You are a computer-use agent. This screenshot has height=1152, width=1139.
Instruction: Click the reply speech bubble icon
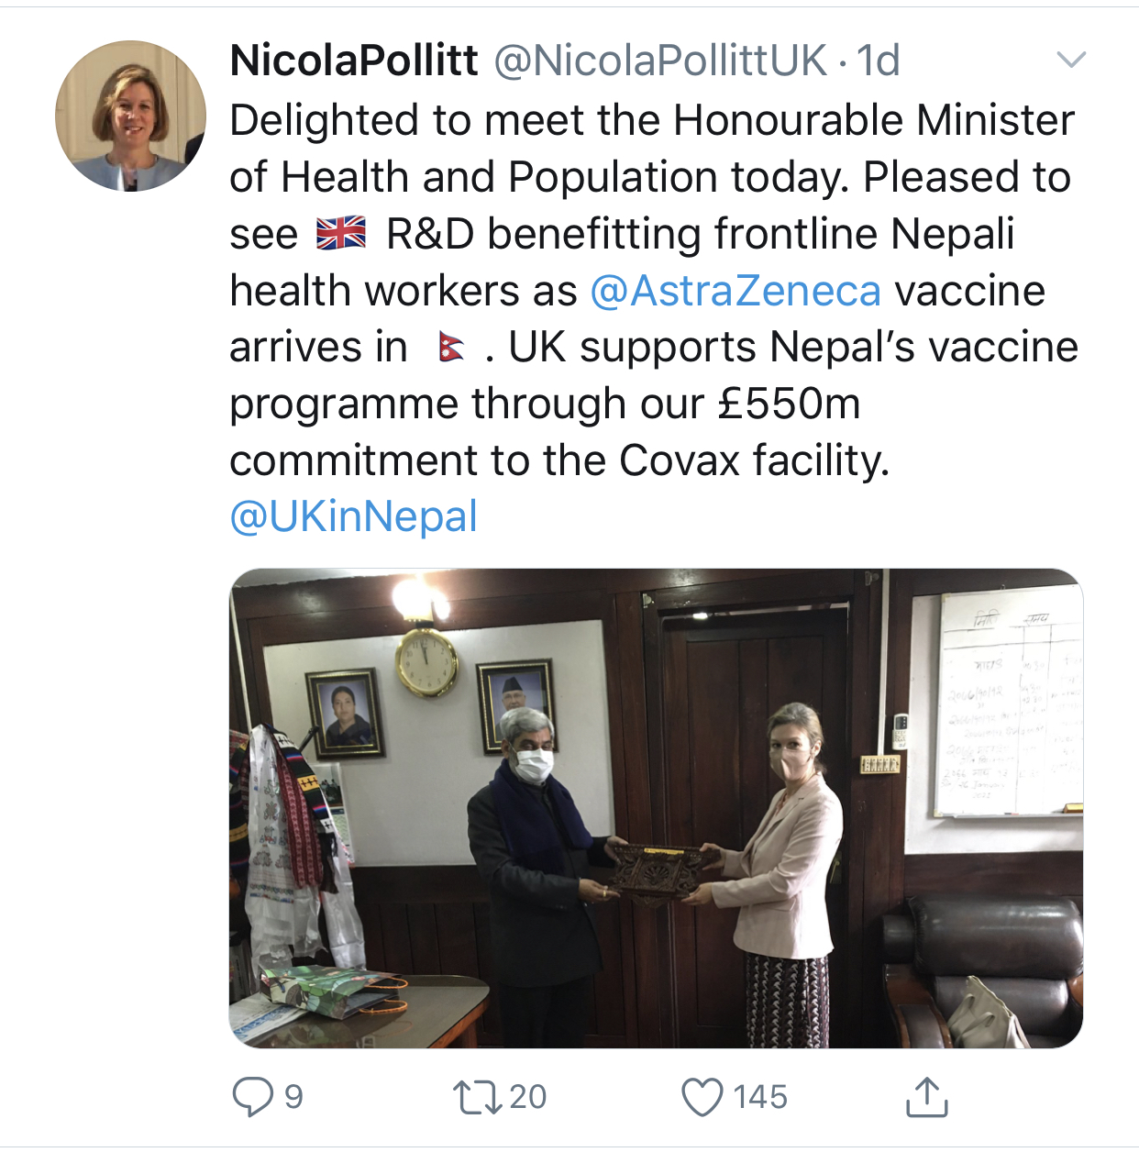pos(252,1097)
